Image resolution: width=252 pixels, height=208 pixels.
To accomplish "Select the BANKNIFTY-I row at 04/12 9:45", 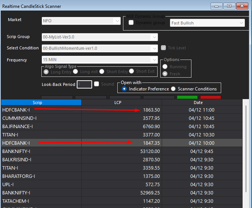I will coord(121,151).
